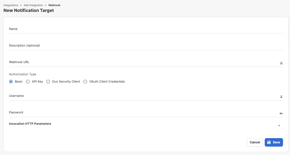290x155 pixels.
Task: Click the floppy disk icon on Save
Action: (x=269, y=142)
